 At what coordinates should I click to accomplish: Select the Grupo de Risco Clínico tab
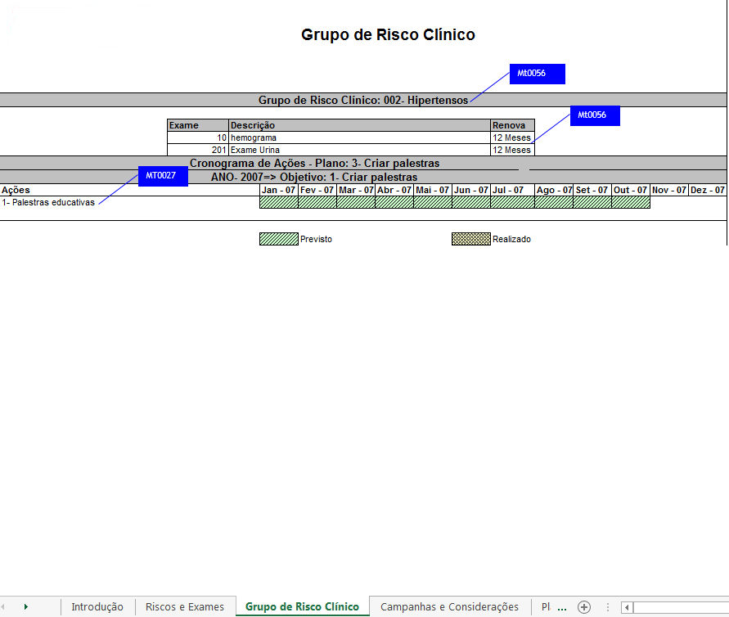pos(302,606)
